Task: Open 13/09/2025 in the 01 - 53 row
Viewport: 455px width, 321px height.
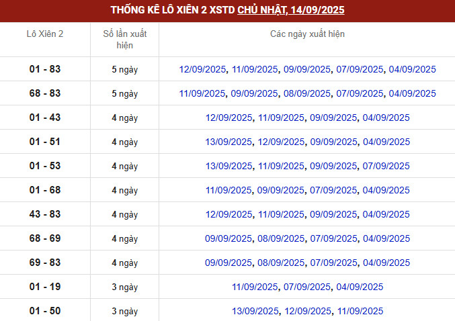Action: (x=229, y=166)
